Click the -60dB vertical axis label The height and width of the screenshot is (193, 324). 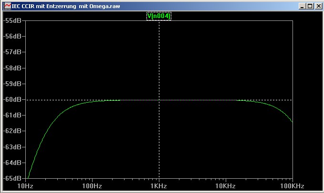(x=12, y=99)
